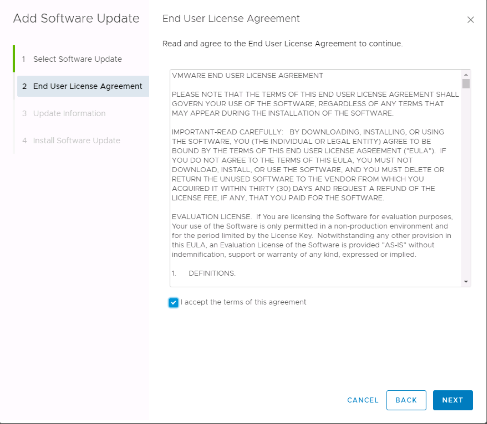Go to step 1 Select Software Update
The height and width of the screenshot is (424, 487).
77,59
